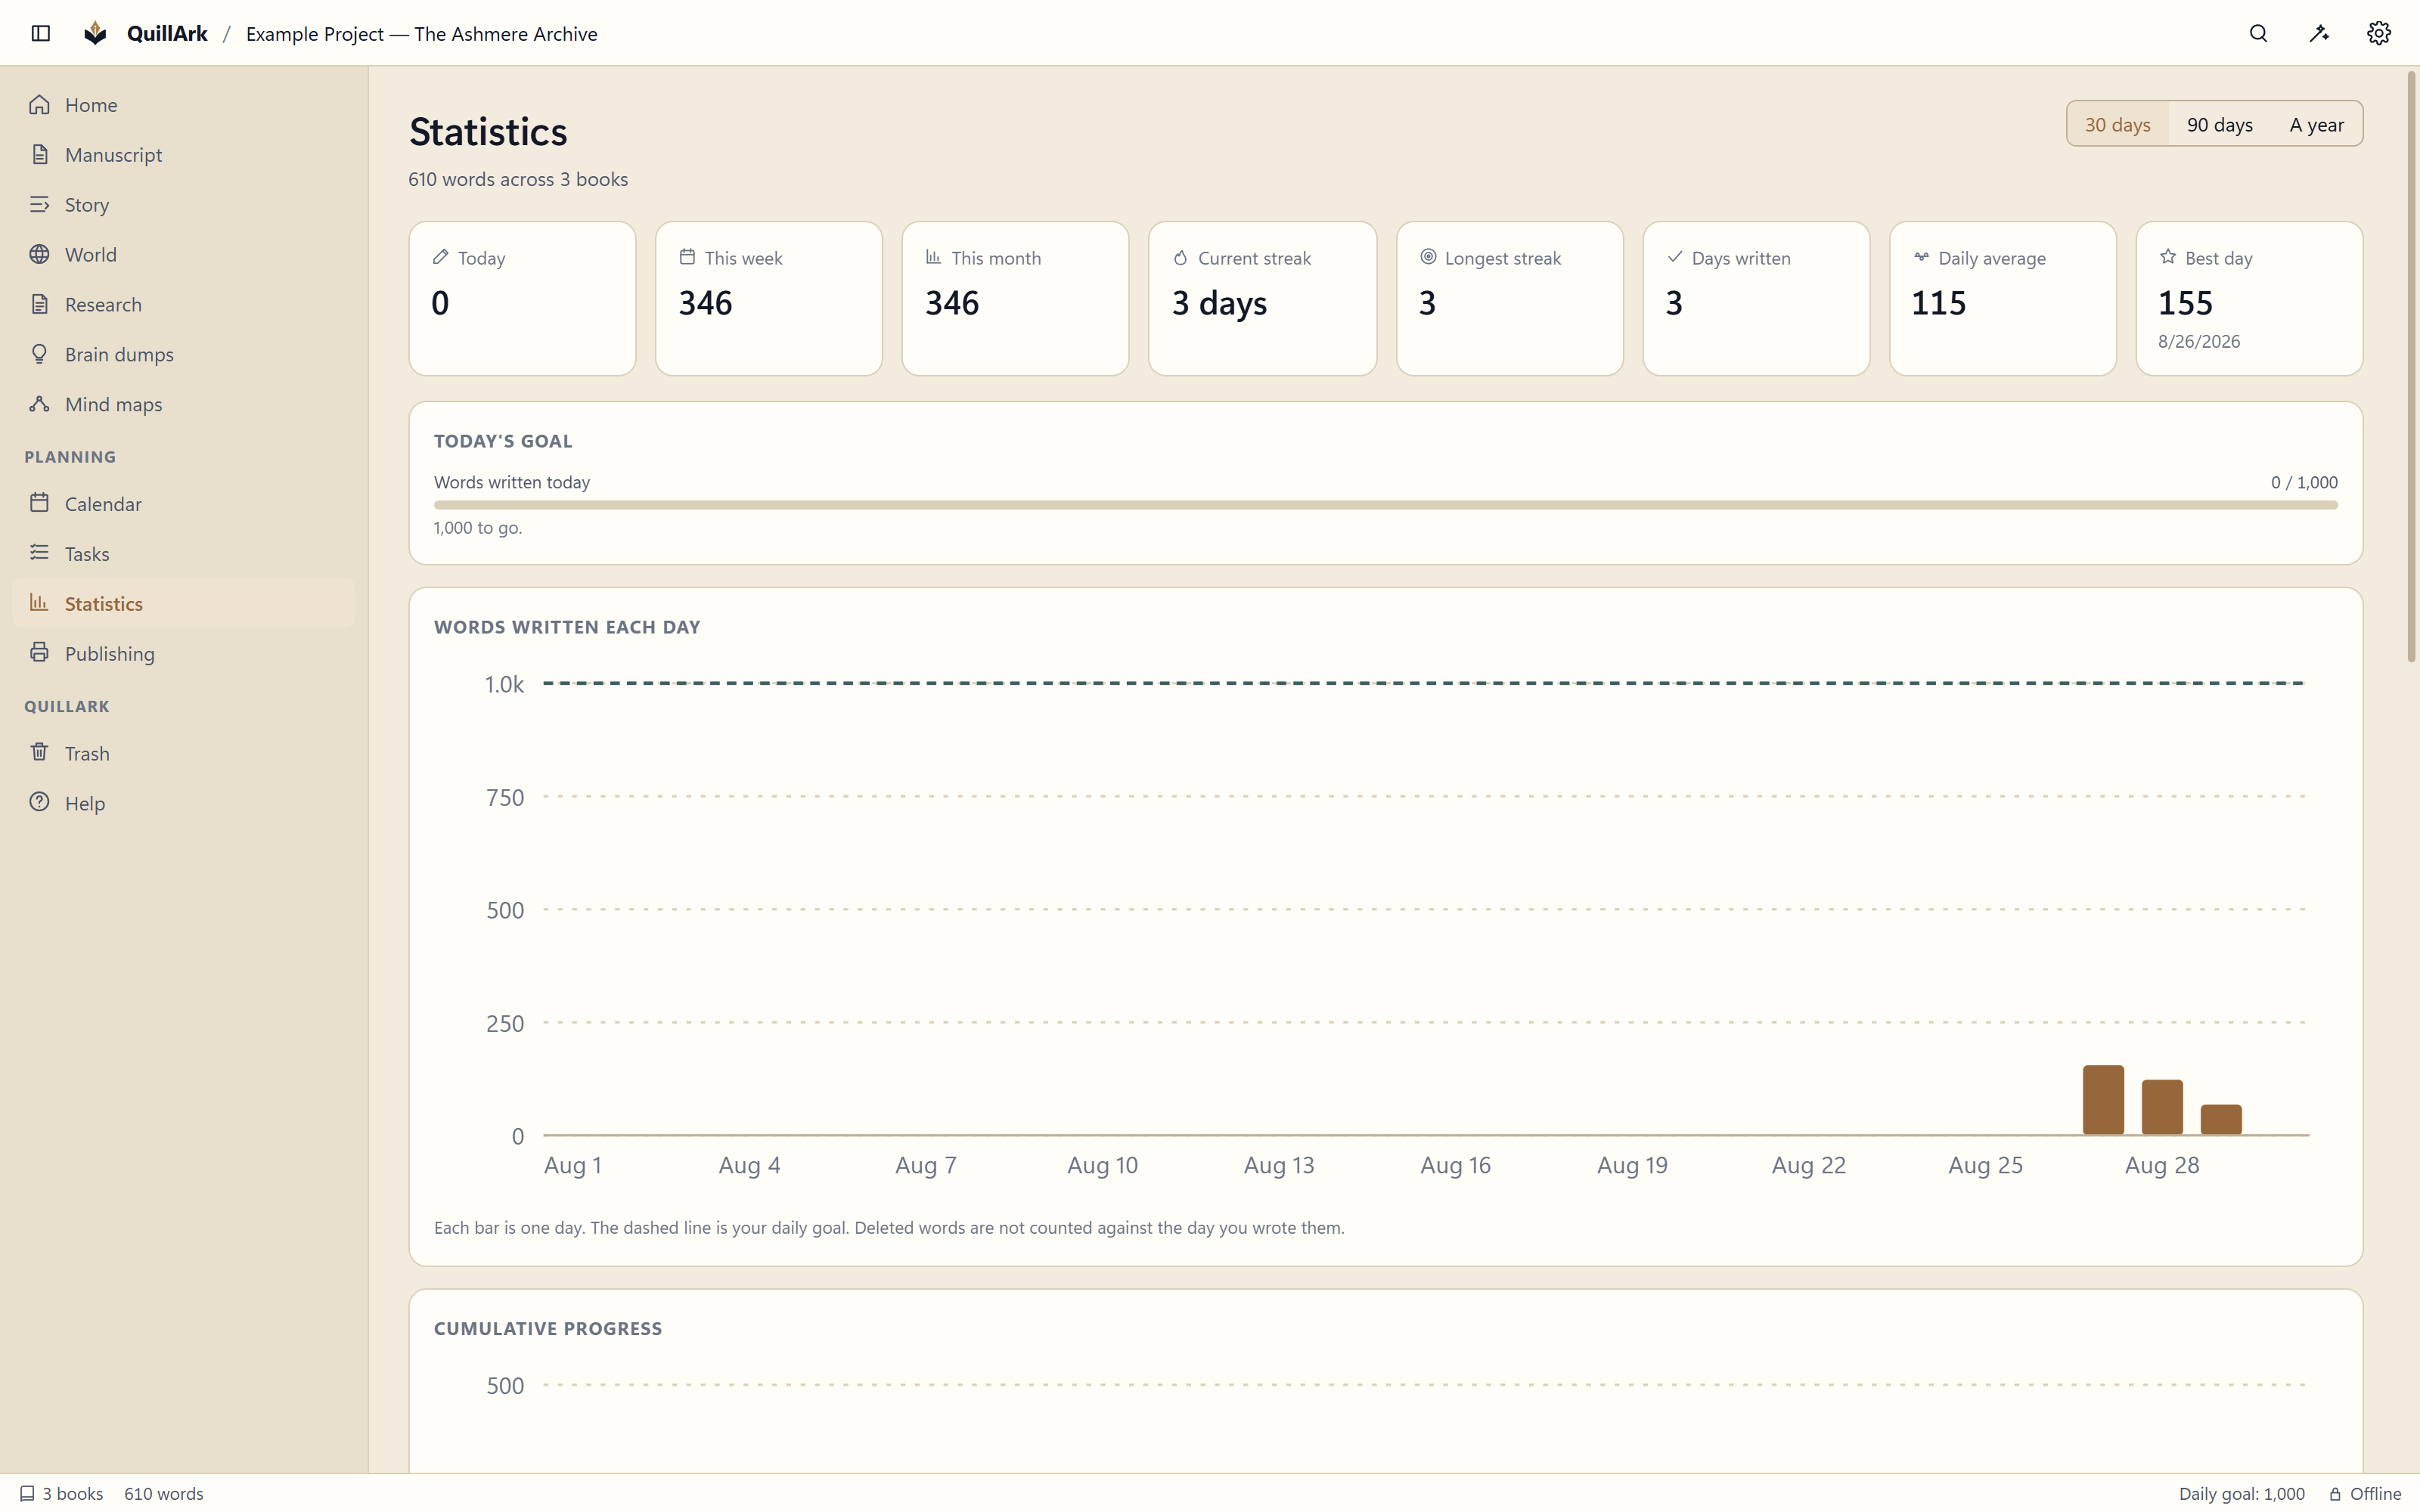The image size is (2420, 1512).
Task: Switch to the A year range
Action: pos(2316,124)
